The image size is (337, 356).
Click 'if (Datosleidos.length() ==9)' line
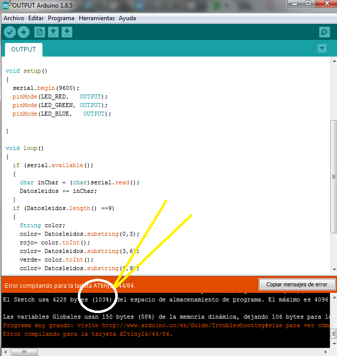(x=63, y=208)
